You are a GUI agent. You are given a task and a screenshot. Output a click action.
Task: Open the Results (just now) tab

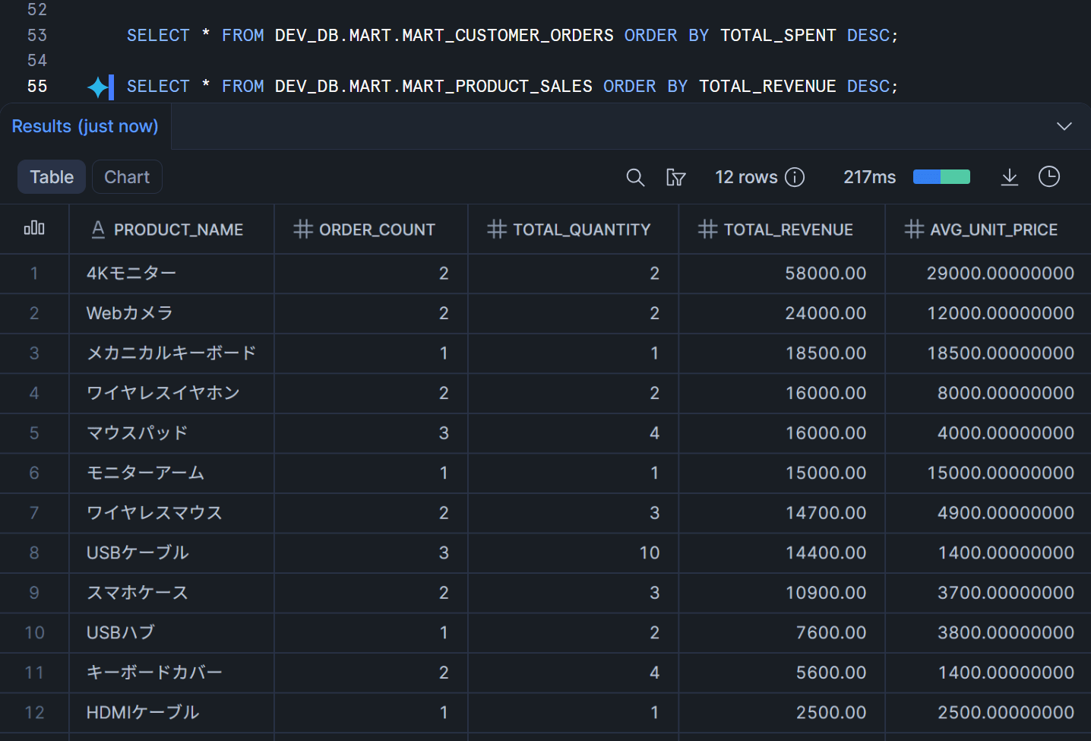tap(85, 126)
